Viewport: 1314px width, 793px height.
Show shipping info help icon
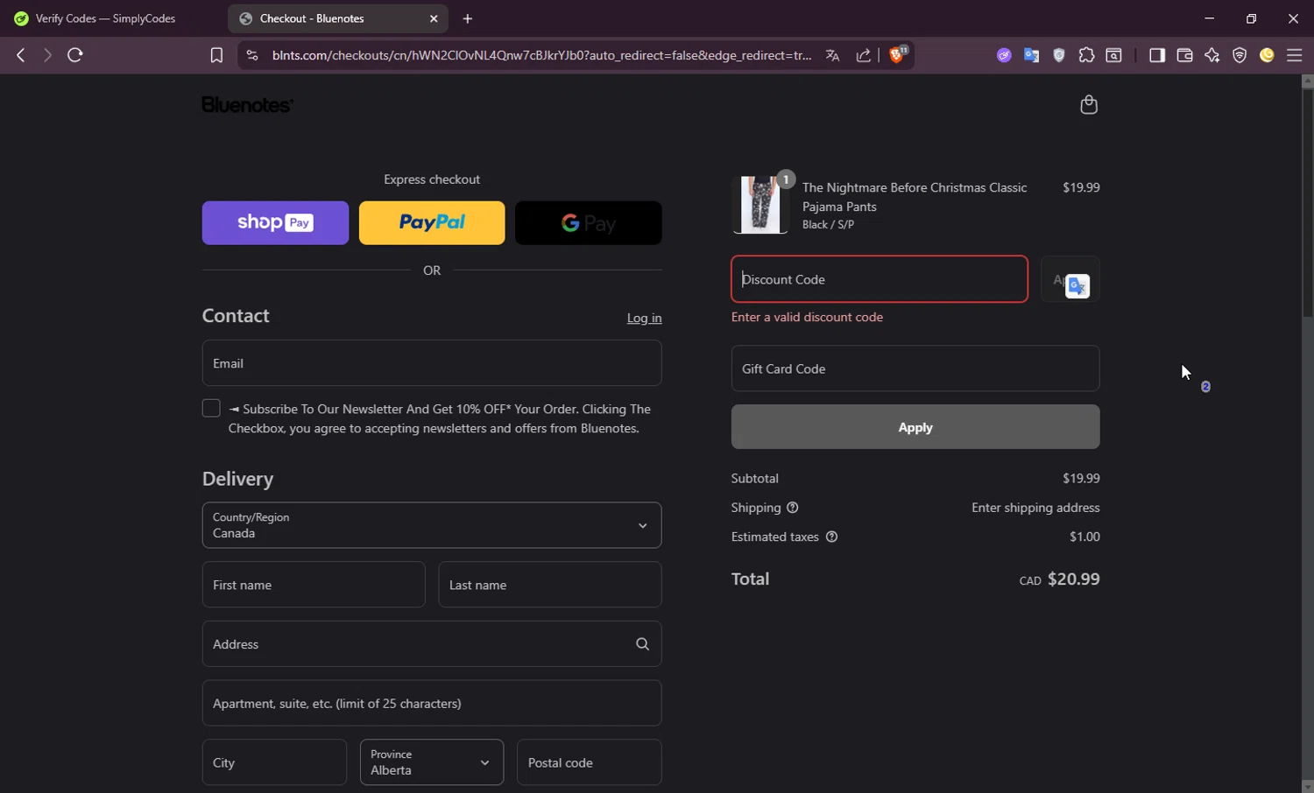click(793, 508)
